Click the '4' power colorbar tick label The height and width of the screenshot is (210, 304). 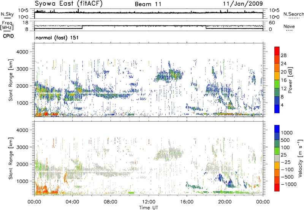click(282, 105)
